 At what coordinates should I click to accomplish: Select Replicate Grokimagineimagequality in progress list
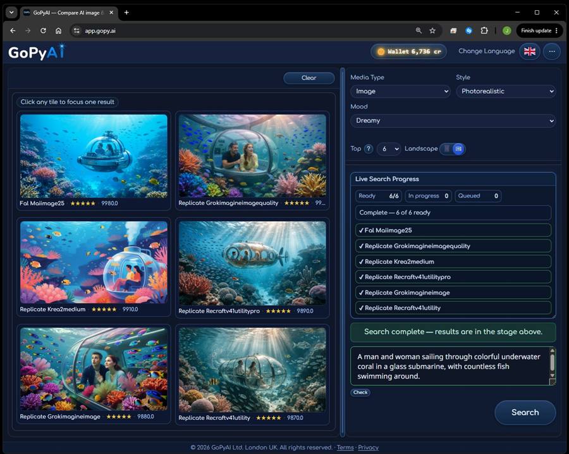click(453, 246)
